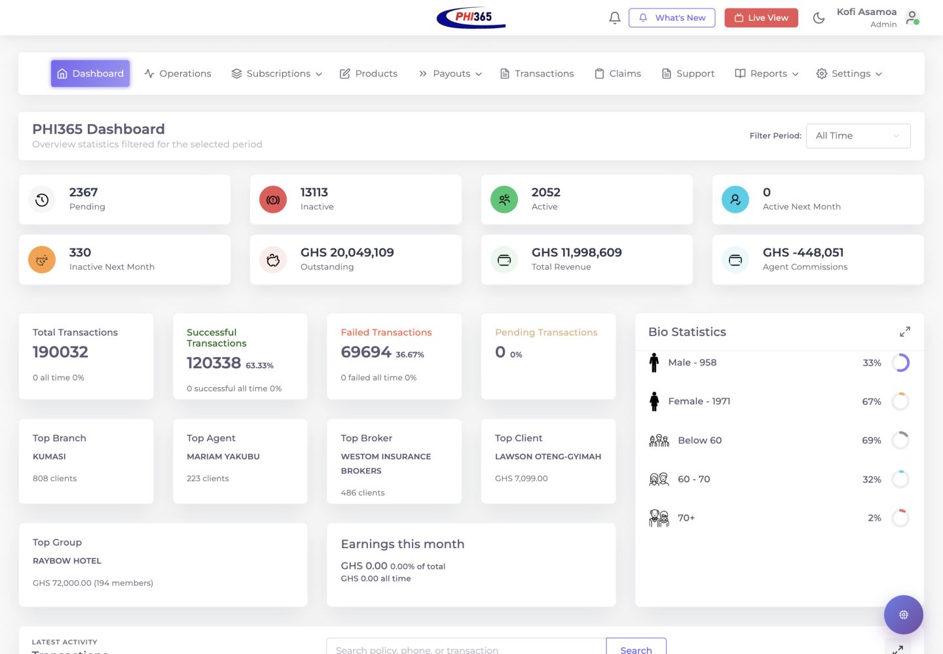
Task: Click the 60 - 70 age icon
Action: [658, 479]
